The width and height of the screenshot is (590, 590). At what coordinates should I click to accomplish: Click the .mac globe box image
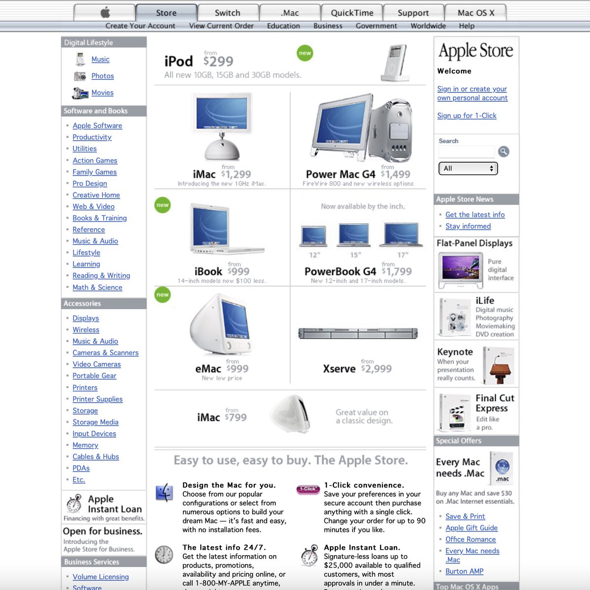(x=501, y=468)
